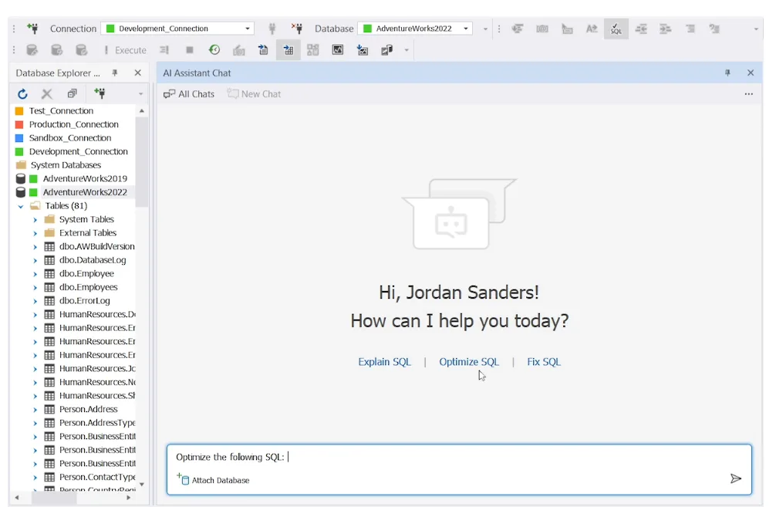Start a New Chat

(x=254, y=94)
